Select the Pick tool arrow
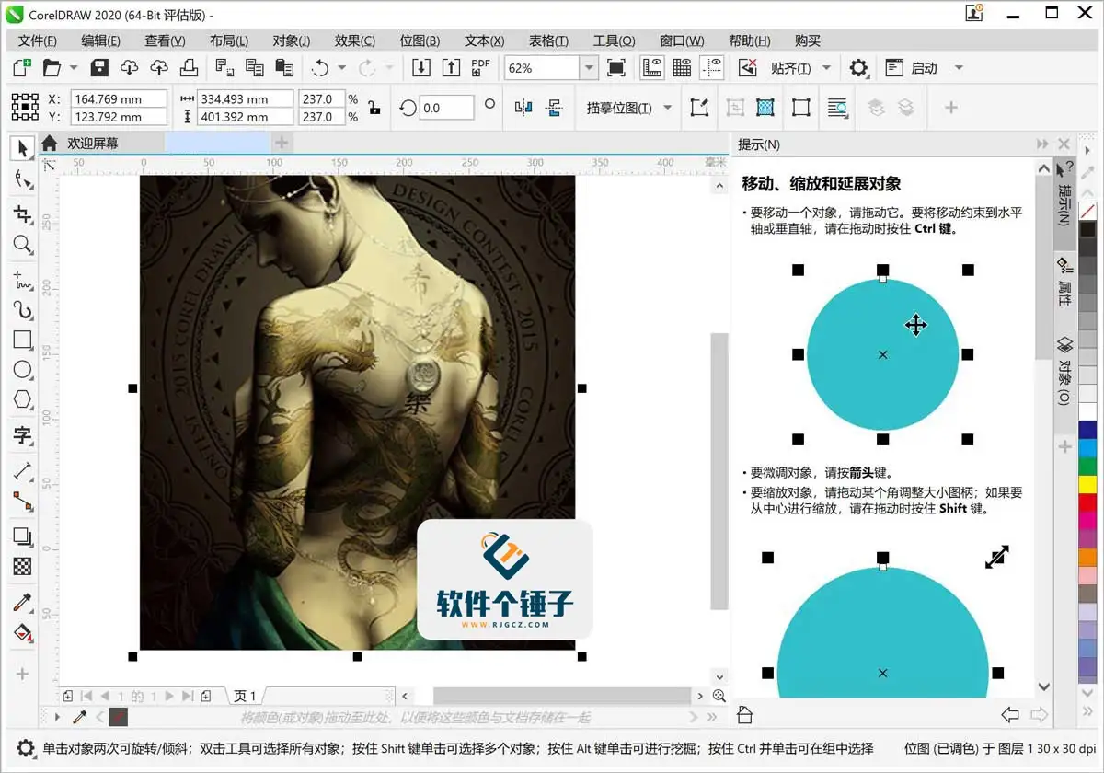The width and height of the screenshot is (1104, 773). pos(23,147)
